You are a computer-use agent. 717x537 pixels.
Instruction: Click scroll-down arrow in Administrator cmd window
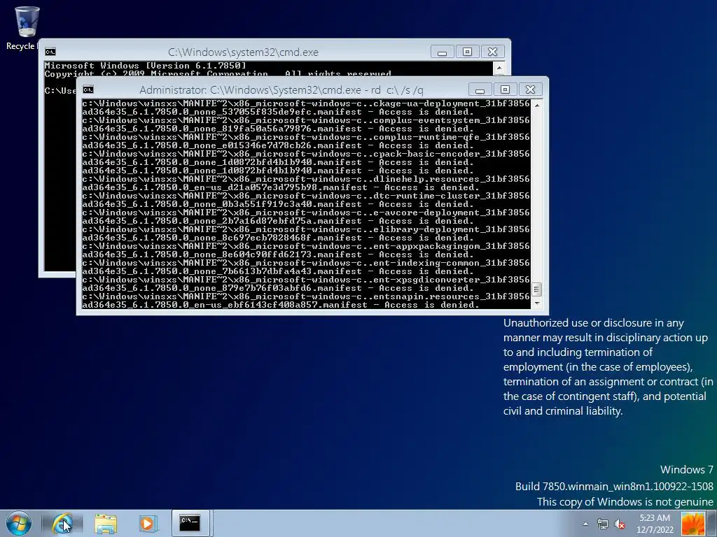pos(537,303)
